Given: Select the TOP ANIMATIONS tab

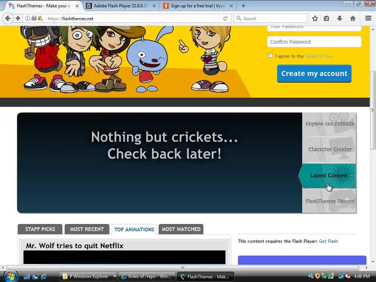Looking at the screenshot, I should pyautogui.click(x=134, y=229).
